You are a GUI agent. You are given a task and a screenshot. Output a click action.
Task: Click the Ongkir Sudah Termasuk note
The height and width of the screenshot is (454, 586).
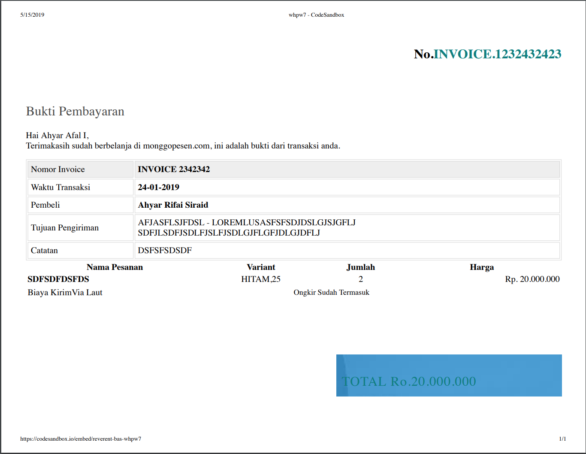point(331,292)
